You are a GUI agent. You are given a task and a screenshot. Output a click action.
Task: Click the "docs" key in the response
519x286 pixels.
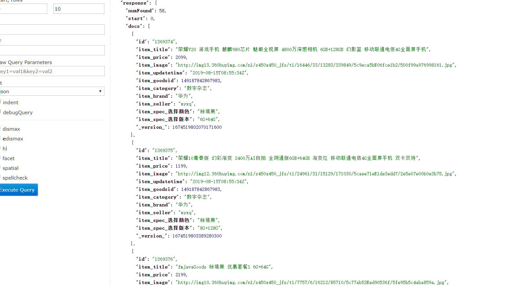point(134,26)
